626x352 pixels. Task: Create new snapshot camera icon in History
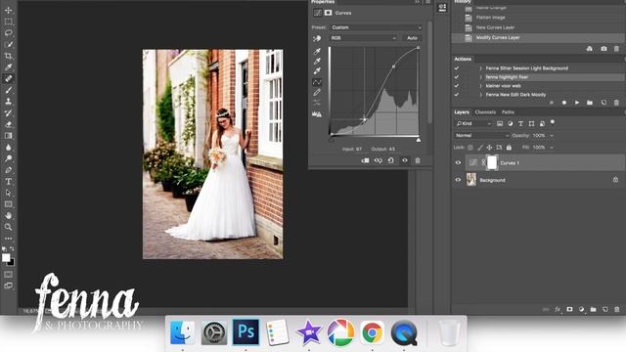[604, 49]
